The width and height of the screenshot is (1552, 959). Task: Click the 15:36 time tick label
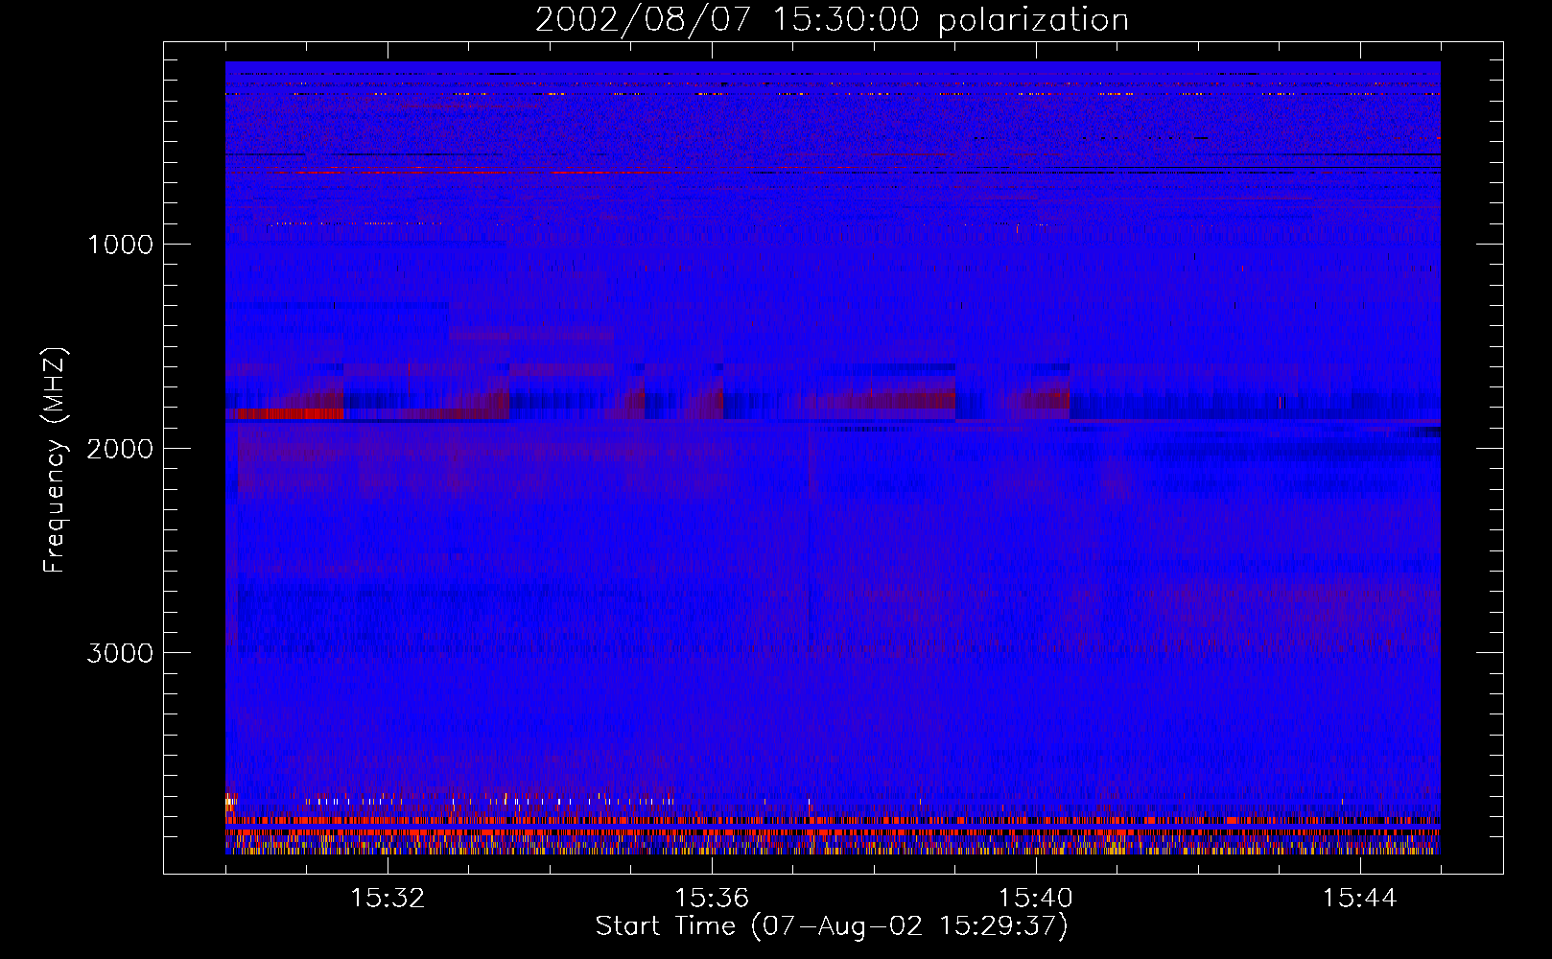[712, 899]
